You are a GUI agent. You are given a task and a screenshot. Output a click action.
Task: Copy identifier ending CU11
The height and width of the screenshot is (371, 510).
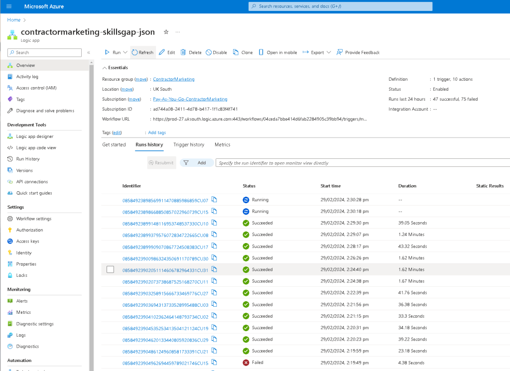click(x=214, y=281)
